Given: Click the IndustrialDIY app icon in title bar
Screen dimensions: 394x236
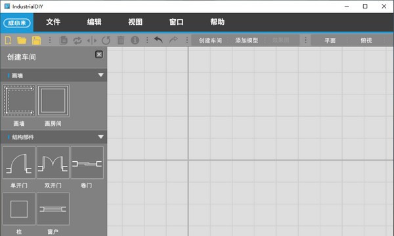Looking at the screenshot, I should (7, 7).
